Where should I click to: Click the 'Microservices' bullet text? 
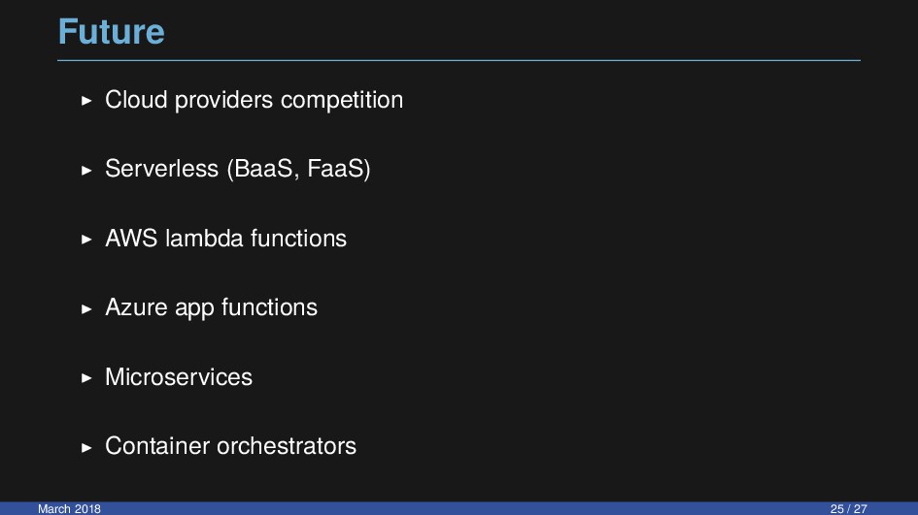179,377
